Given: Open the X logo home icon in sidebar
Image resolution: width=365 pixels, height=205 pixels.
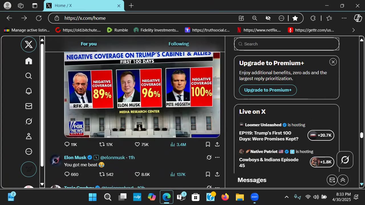Looking at the screenshot, I should coord(29,44).
